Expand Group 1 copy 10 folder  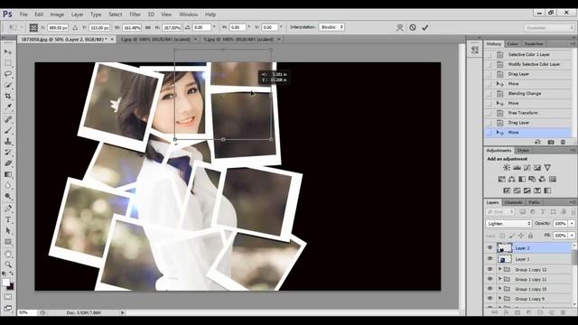500,289
